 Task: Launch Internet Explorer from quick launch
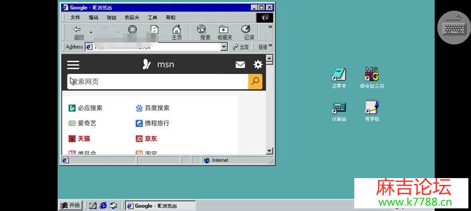click(x=103, y=205)
